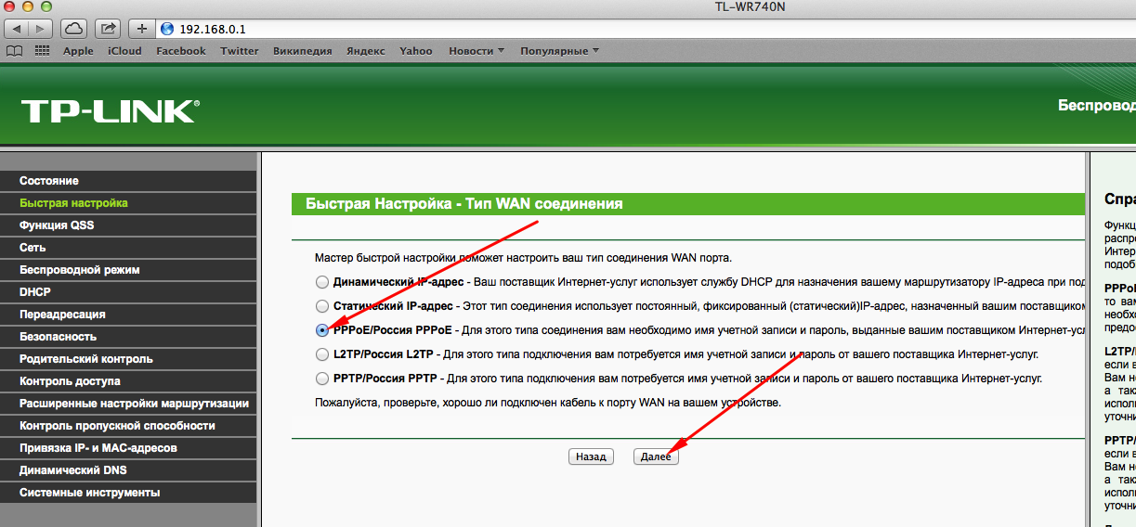Open Yahoo bookmark
This screenshot has width=1136, height=527.
point(416,51)
